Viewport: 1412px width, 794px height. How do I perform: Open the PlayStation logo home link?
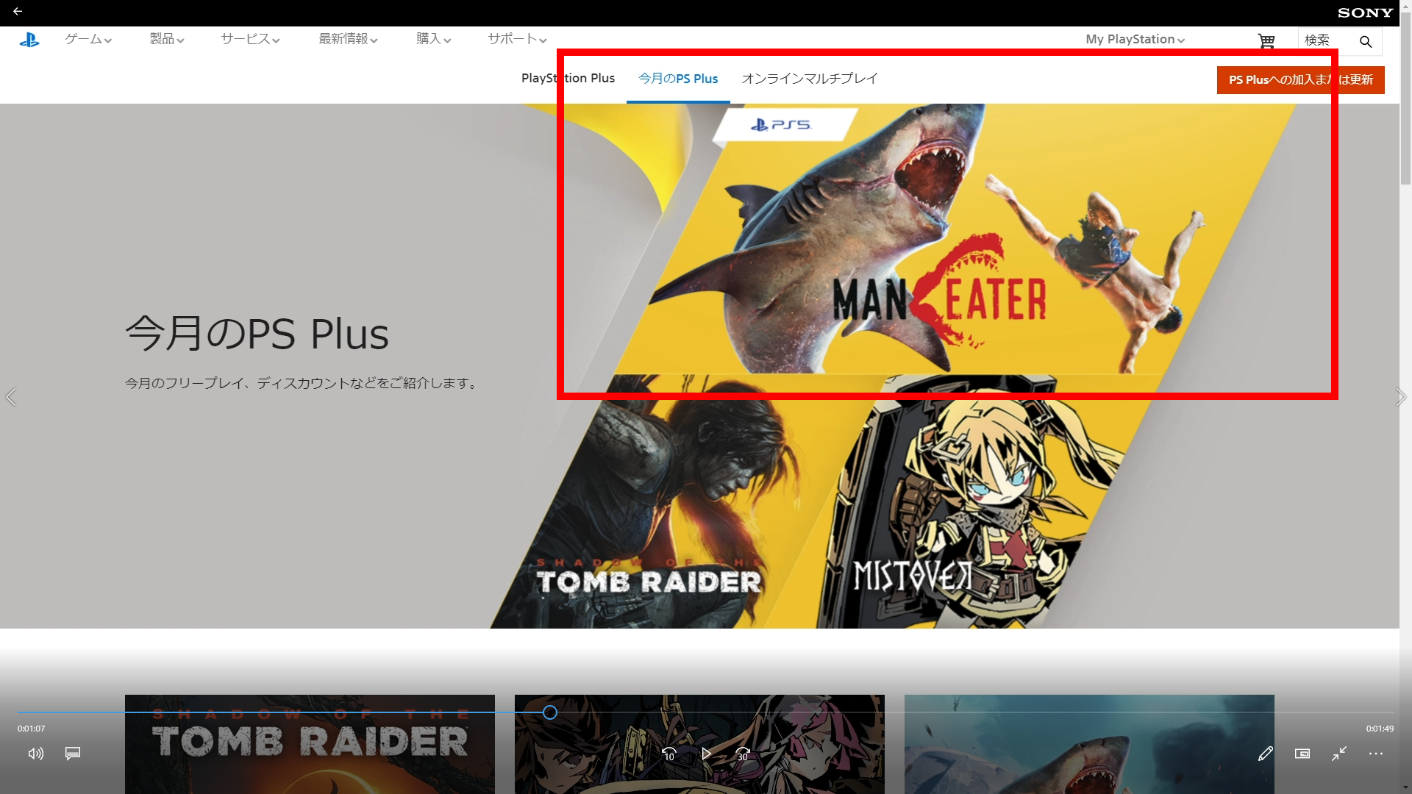click(29, 40)
